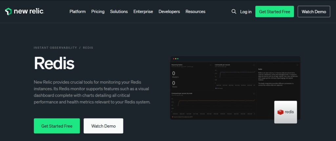Click the New Relic logo
Screen dimensions: 336x141
(x=24, y=11)
